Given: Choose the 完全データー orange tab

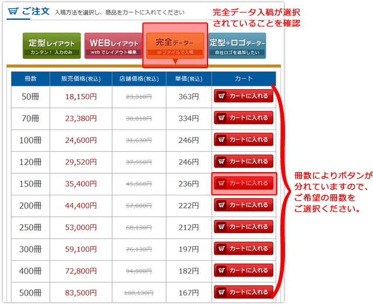Looking at the screenshot, I should click(x=175, y=45).
